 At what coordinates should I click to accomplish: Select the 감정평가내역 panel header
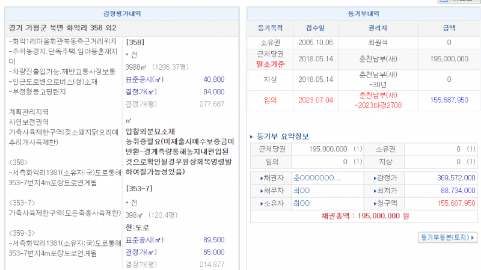pos(122,13)
